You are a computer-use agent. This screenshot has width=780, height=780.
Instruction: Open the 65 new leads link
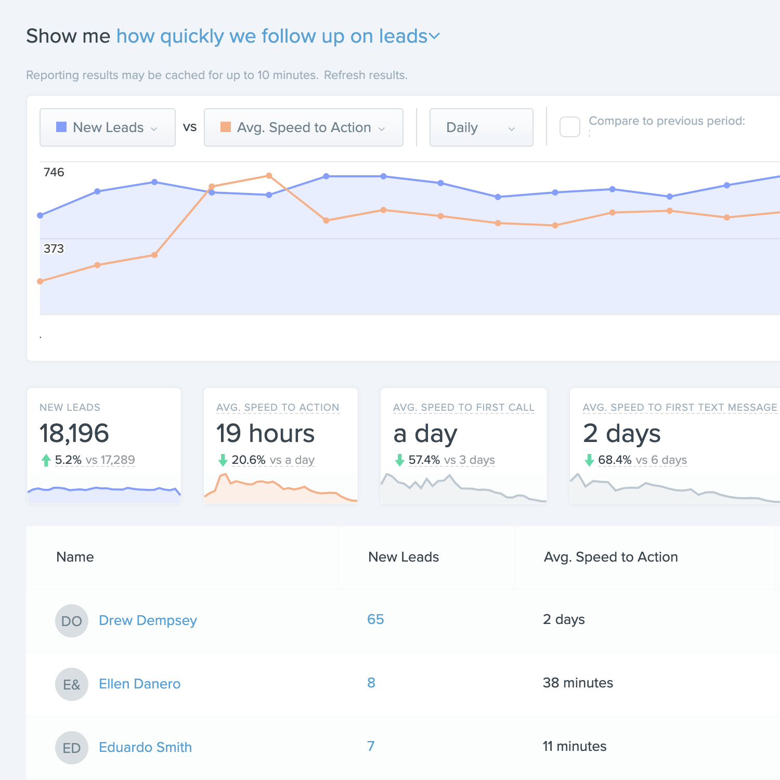point(375,619)
